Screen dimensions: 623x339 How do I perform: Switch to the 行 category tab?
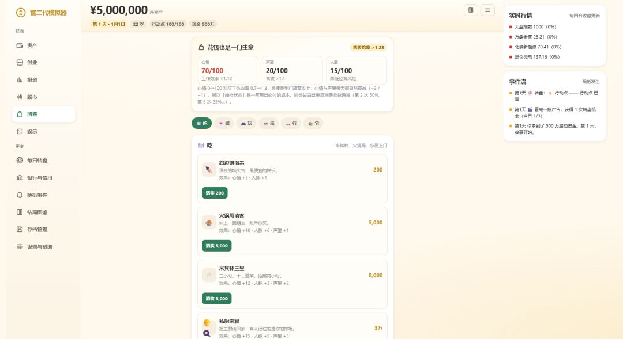point(291,123)
